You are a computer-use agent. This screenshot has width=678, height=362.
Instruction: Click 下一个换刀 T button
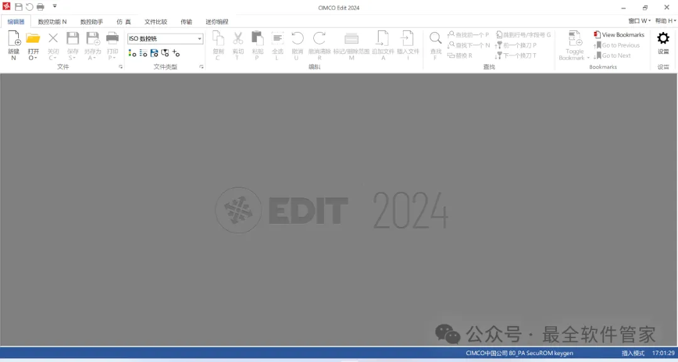[x=516, y=55]
